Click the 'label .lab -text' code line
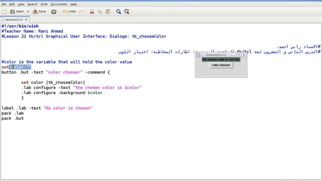322x181 pixels. click(47, 108)
